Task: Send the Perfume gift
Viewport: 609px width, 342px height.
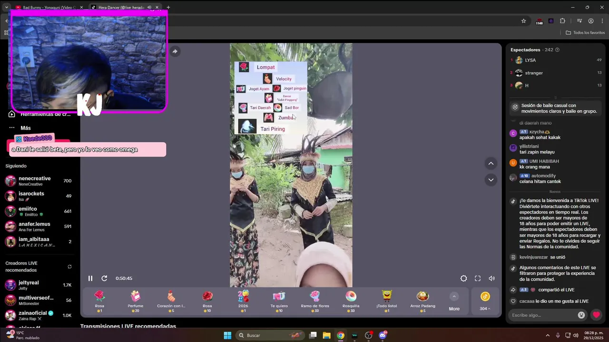Action: coord(136,301)
